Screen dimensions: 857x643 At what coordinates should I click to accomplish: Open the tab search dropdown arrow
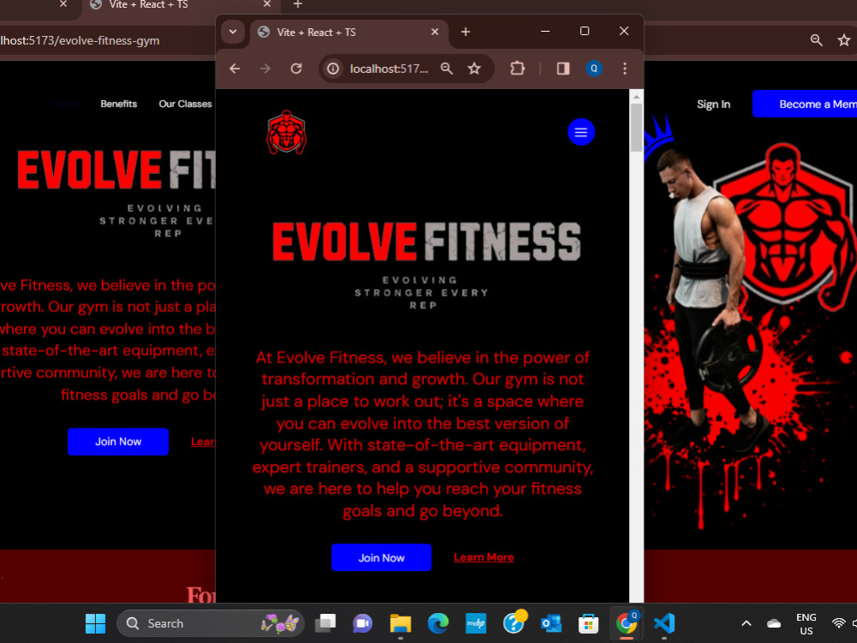coord(233,32)
